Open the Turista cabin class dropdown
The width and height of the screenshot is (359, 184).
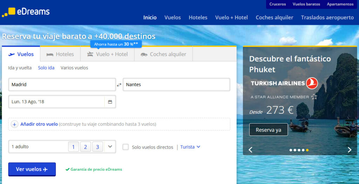(x=190, y=147)
